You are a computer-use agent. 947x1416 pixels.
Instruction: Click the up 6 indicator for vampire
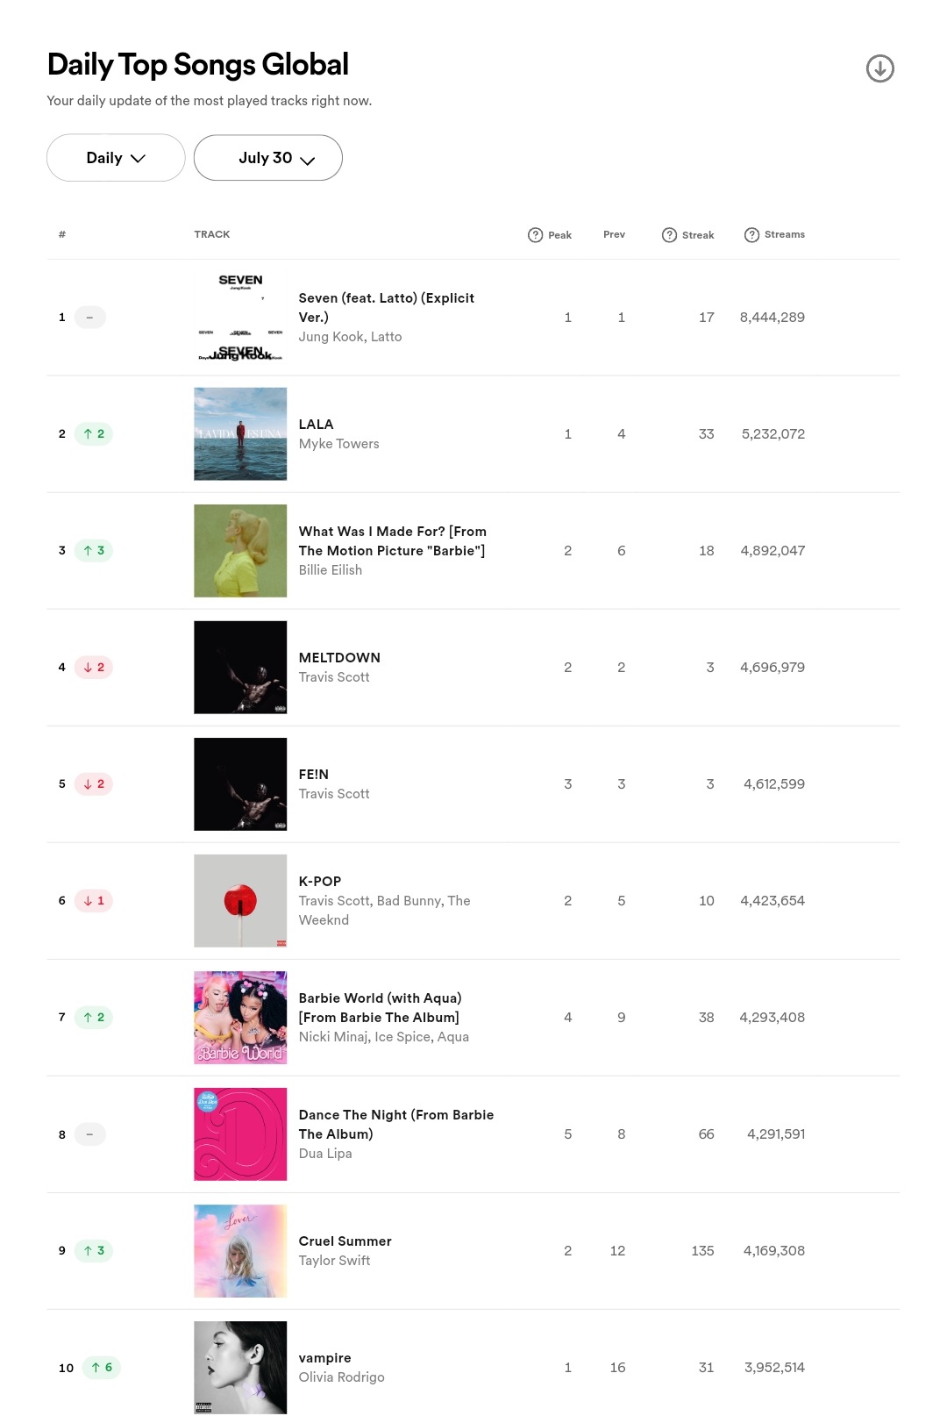tap(102, 1368)
